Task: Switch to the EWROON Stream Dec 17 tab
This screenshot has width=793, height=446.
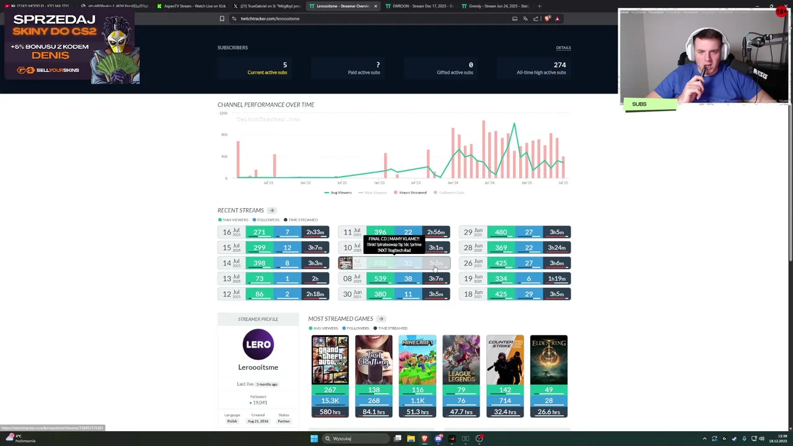Action: pos(419,6)
